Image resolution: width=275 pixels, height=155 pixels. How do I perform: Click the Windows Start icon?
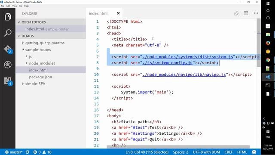pyautogui.click(x=268, y=4)
